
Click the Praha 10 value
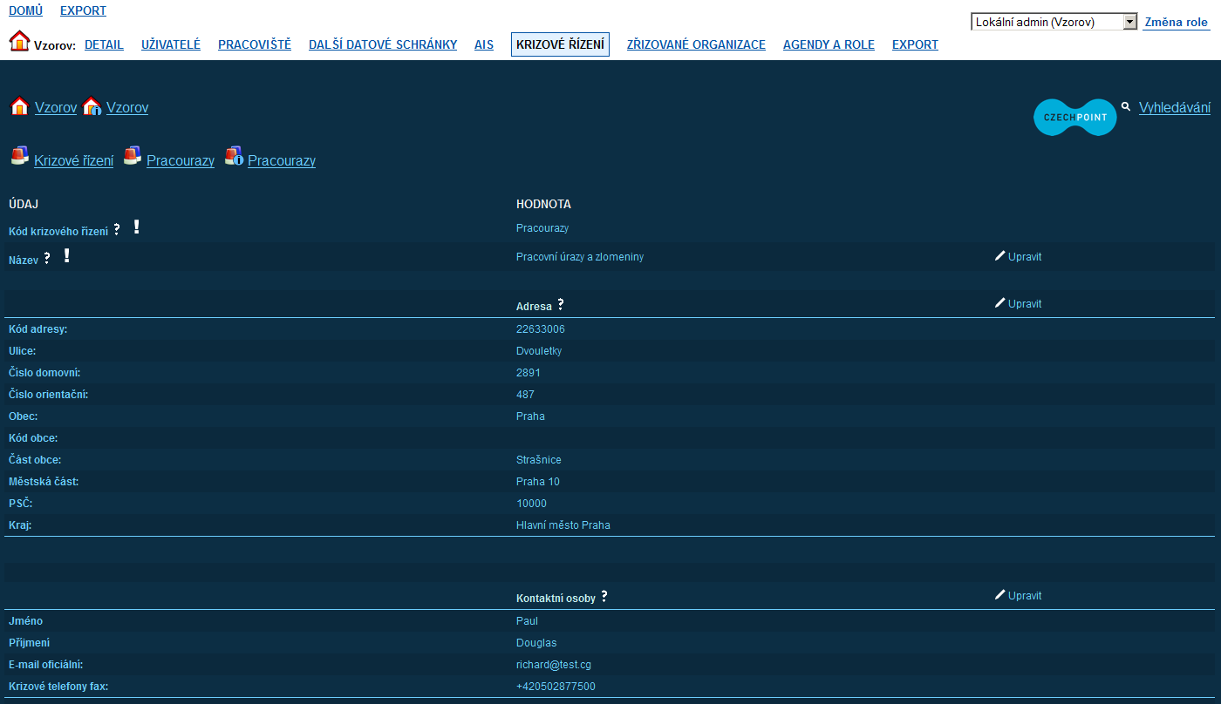[538, 482]
